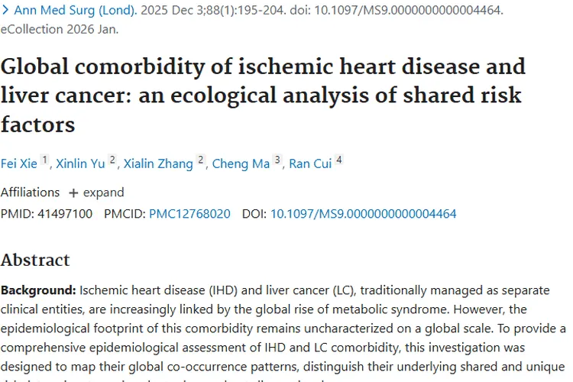
Task: Open the PMC12768020 full-text link
Action: (189, 214)
